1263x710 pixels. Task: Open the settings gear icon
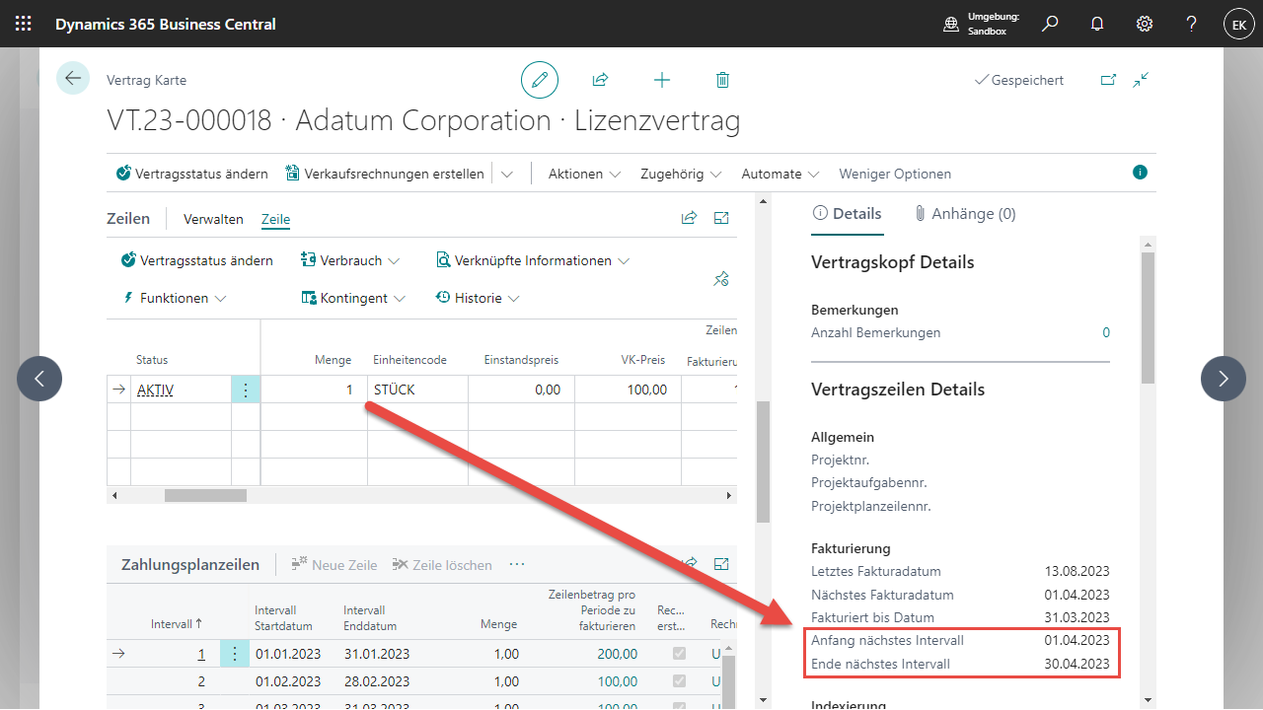coord(1145,24)
